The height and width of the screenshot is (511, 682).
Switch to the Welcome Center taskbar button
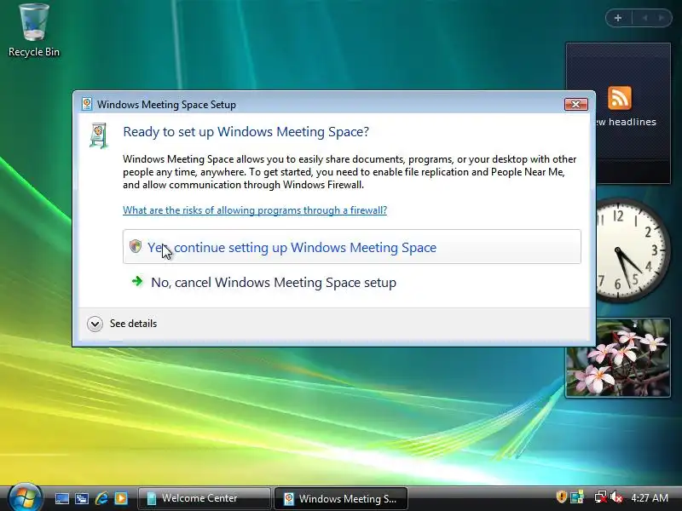[x=204, y=498]
